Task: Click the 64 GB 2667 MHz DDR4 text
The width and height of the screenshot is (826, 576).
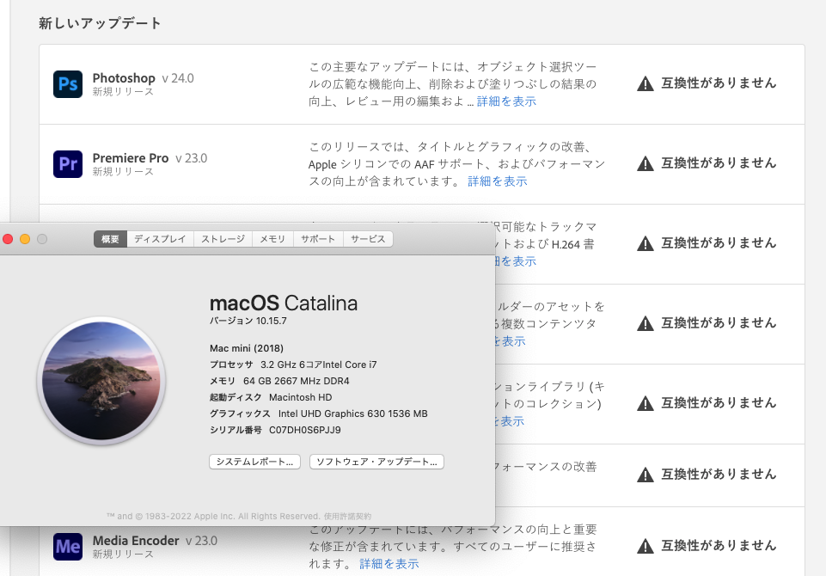Action: coord(296,381)
